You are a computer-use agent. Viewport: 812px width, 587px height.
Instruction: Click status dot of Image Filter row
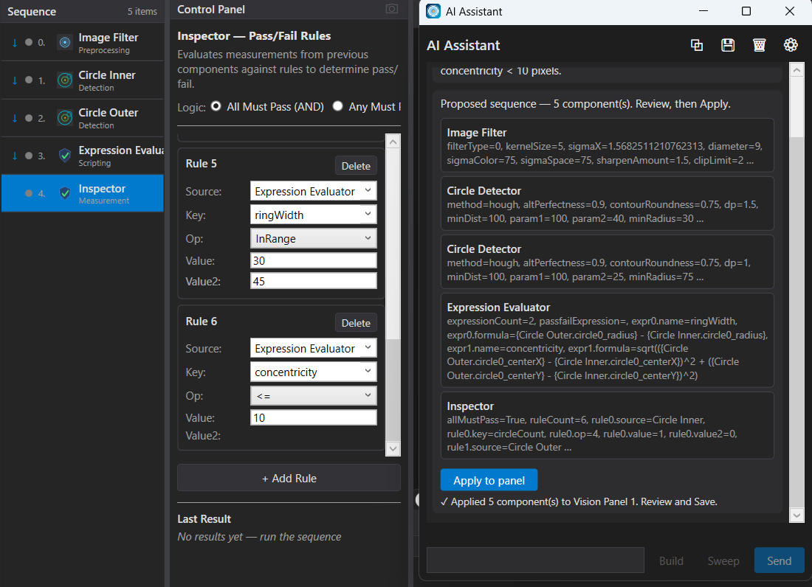click(x=29, y=43)
